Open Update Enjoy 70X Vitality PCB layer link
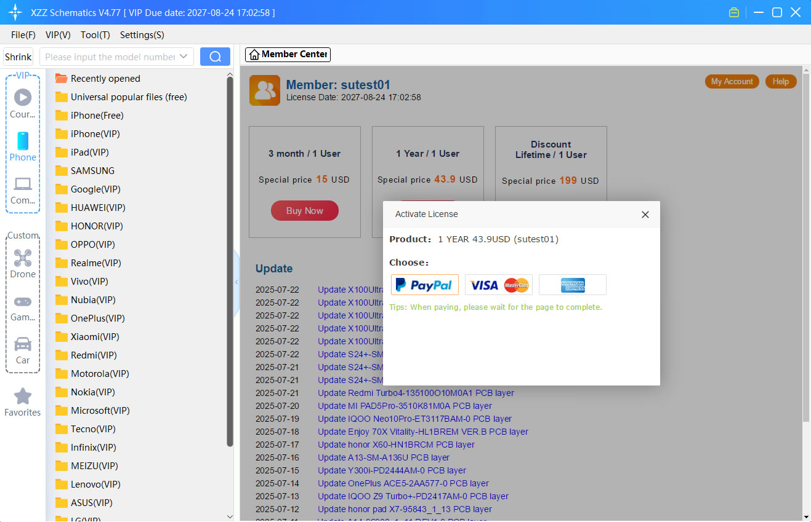811x522 pixels. [423, 432]
